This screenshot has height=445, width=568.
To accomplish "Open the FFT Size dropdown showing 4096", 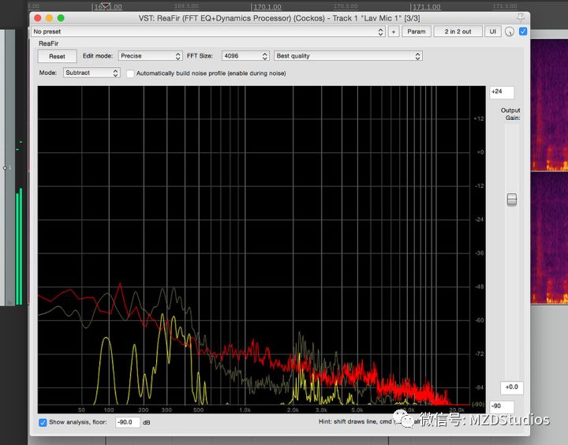I will tap(245, 56).
